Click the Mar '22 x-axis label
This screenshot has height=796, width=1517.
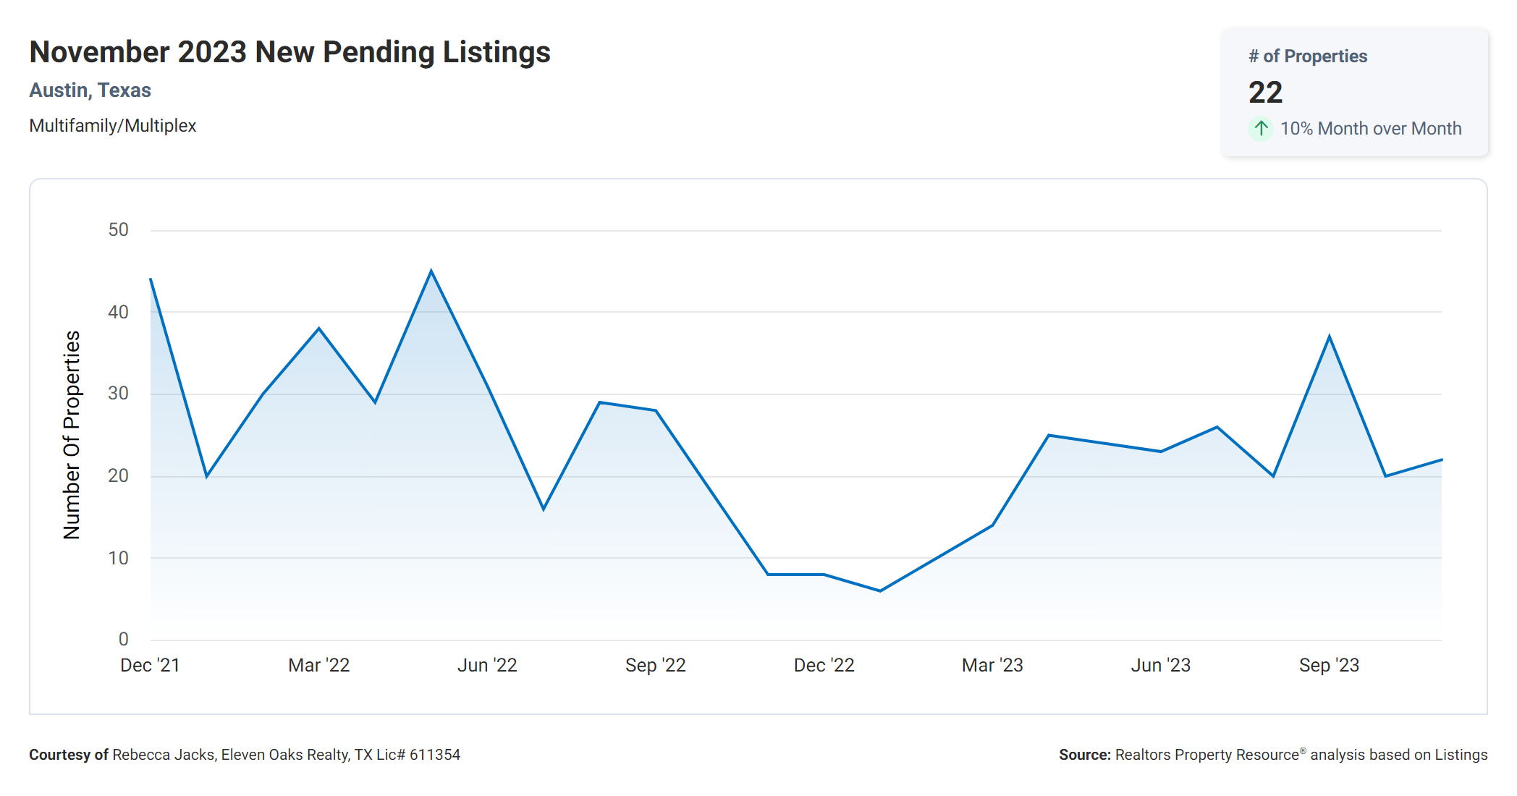click(x=318, y=665)
